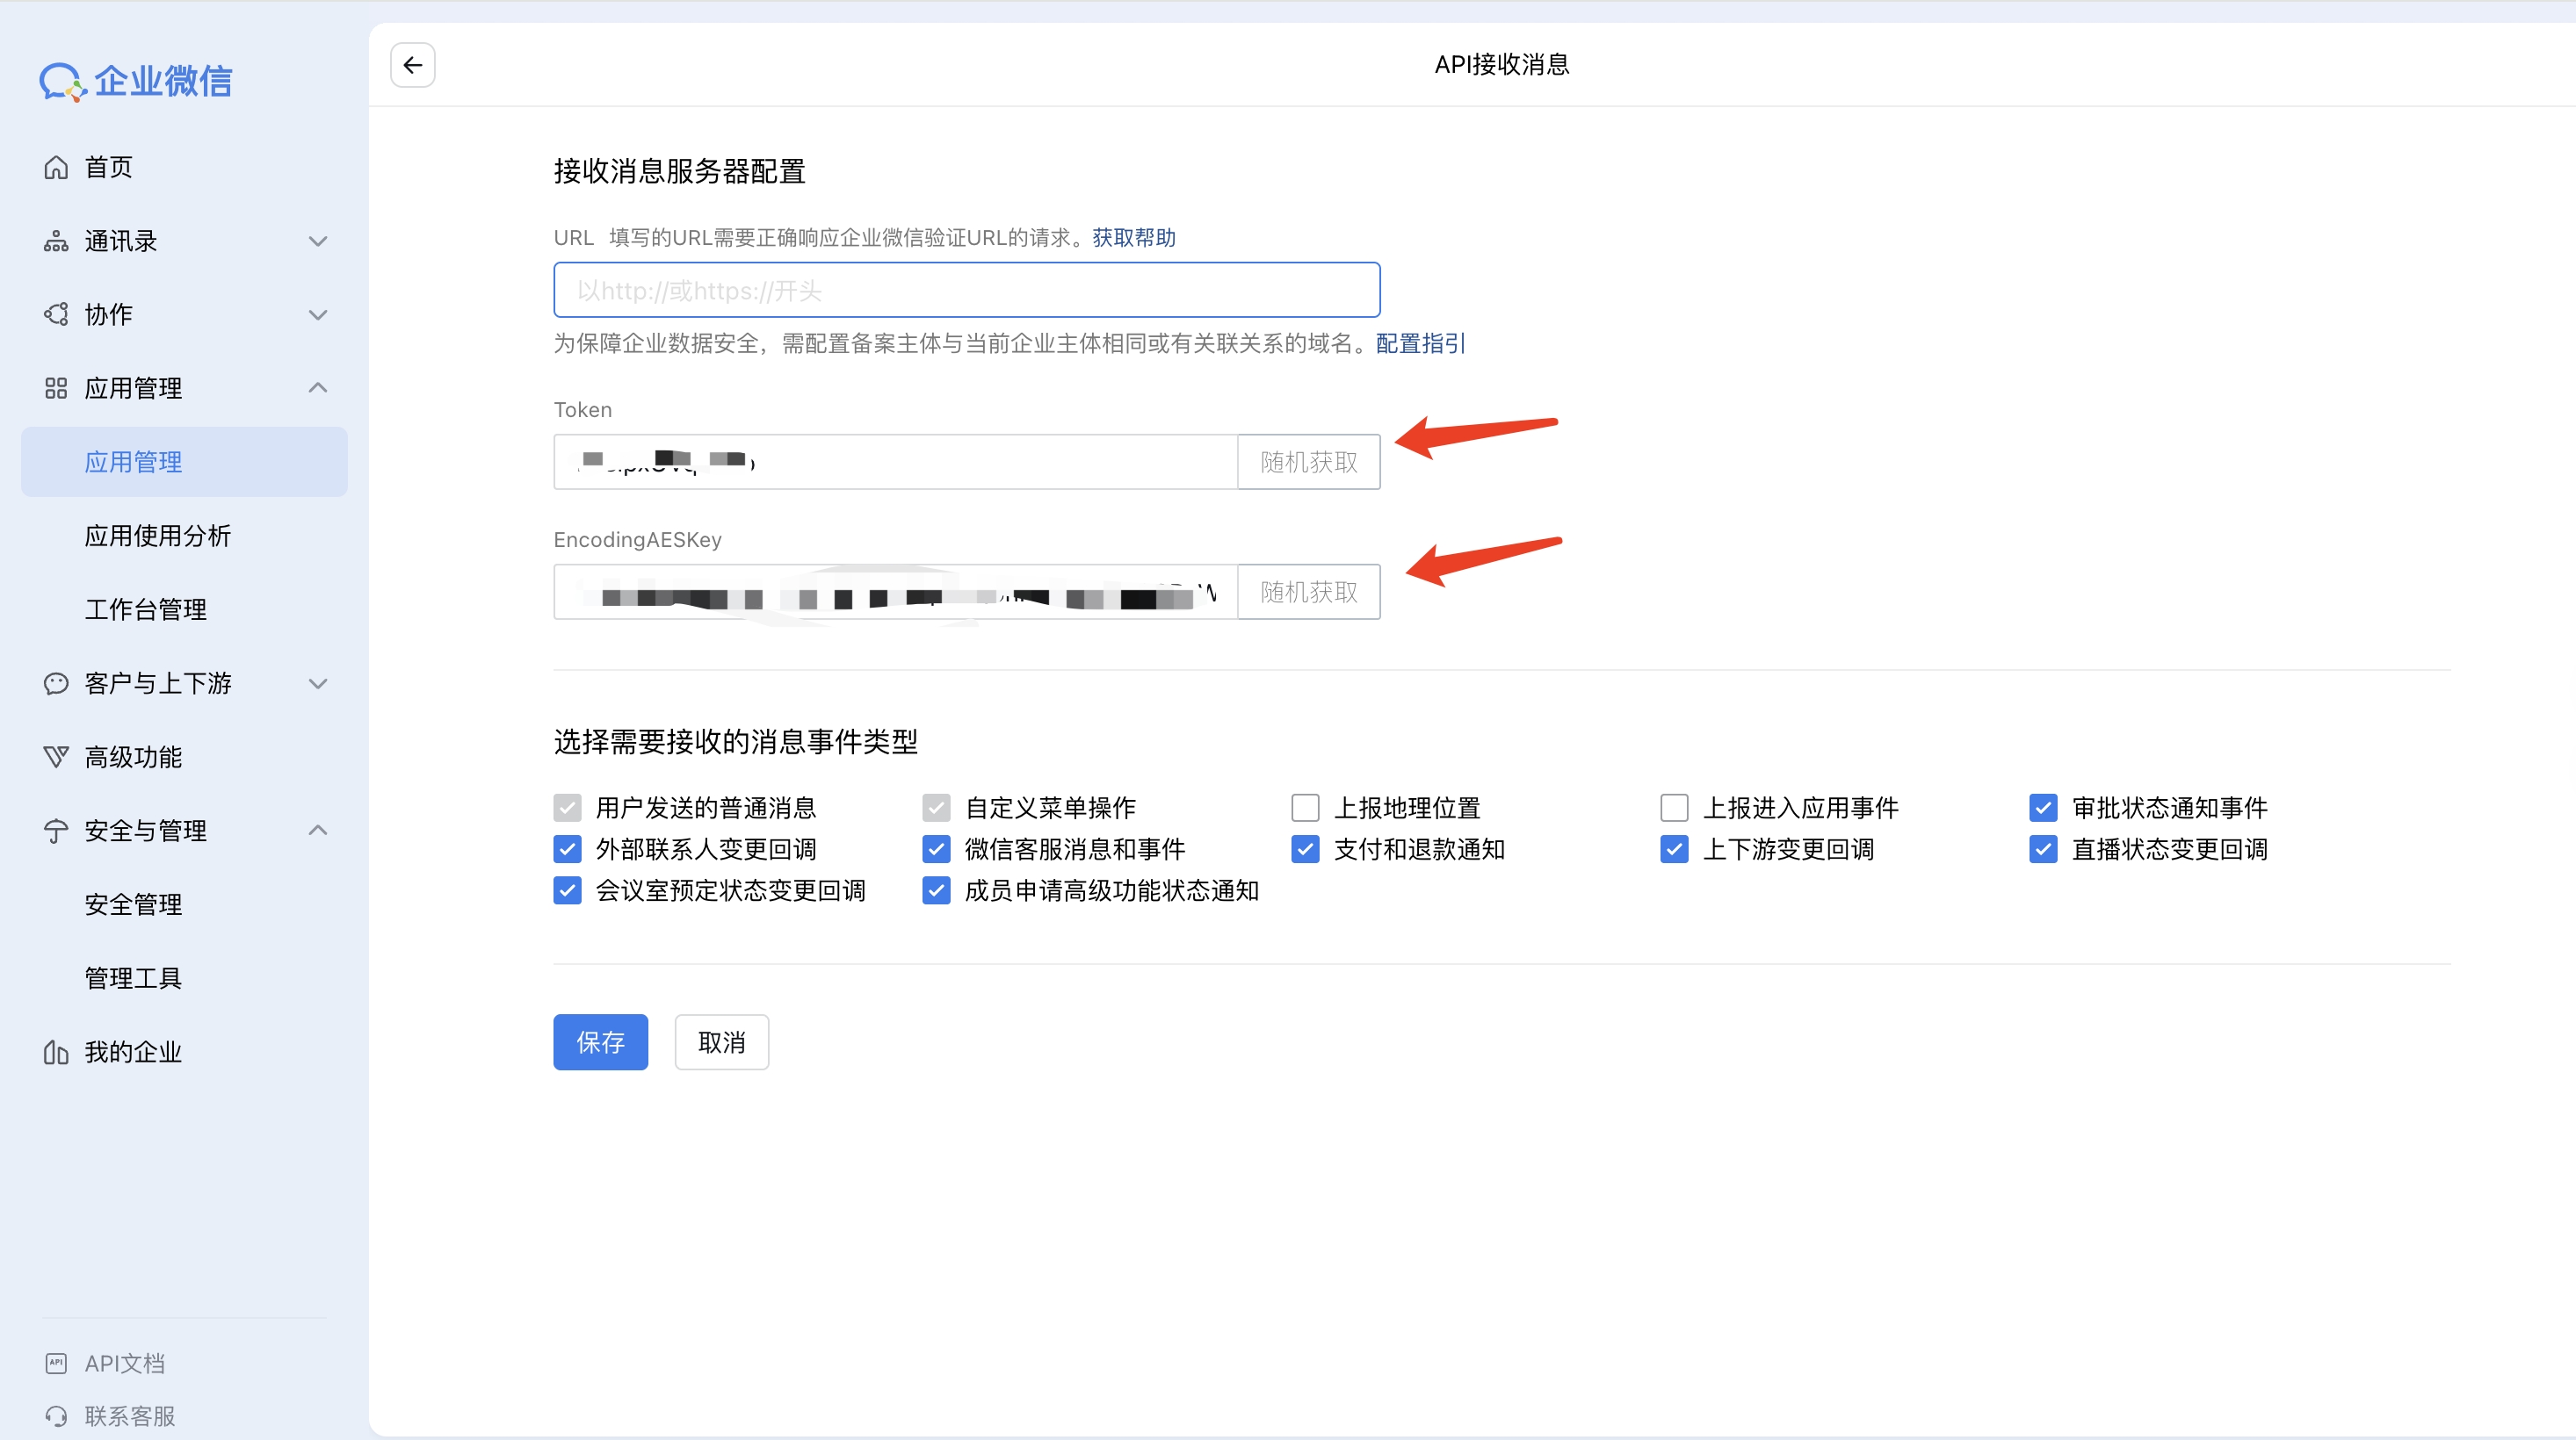Image resolution: width=2576 pixels, height=1440 pixels.
Task: Enable the 上报地理位置 checkbox
Action: [1305, 806]
